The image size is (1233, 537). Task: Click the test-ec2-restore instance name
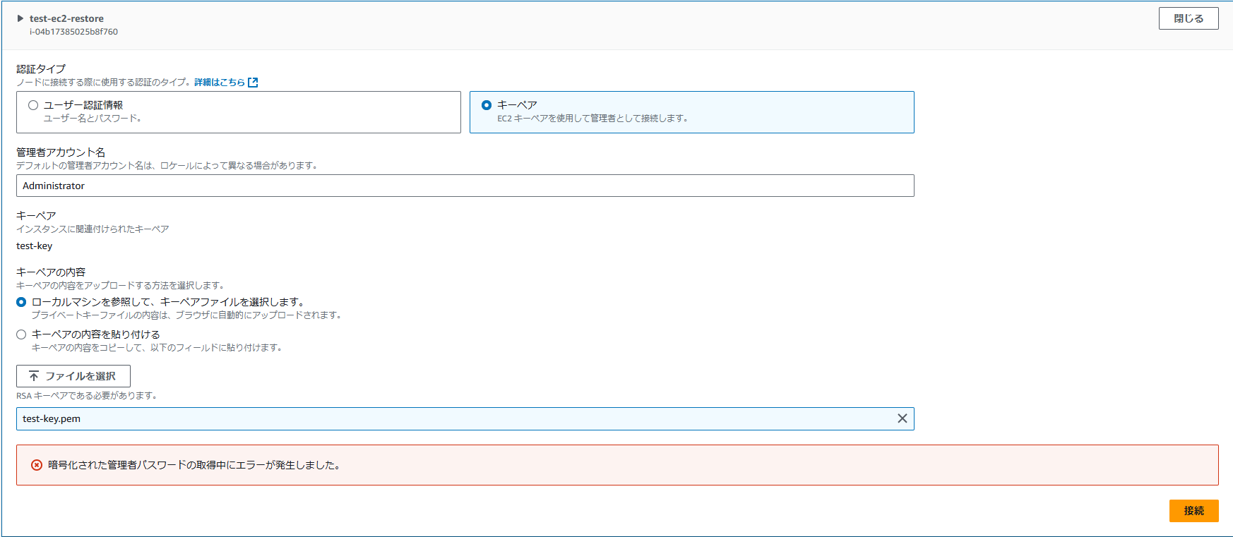click(66, 18)
